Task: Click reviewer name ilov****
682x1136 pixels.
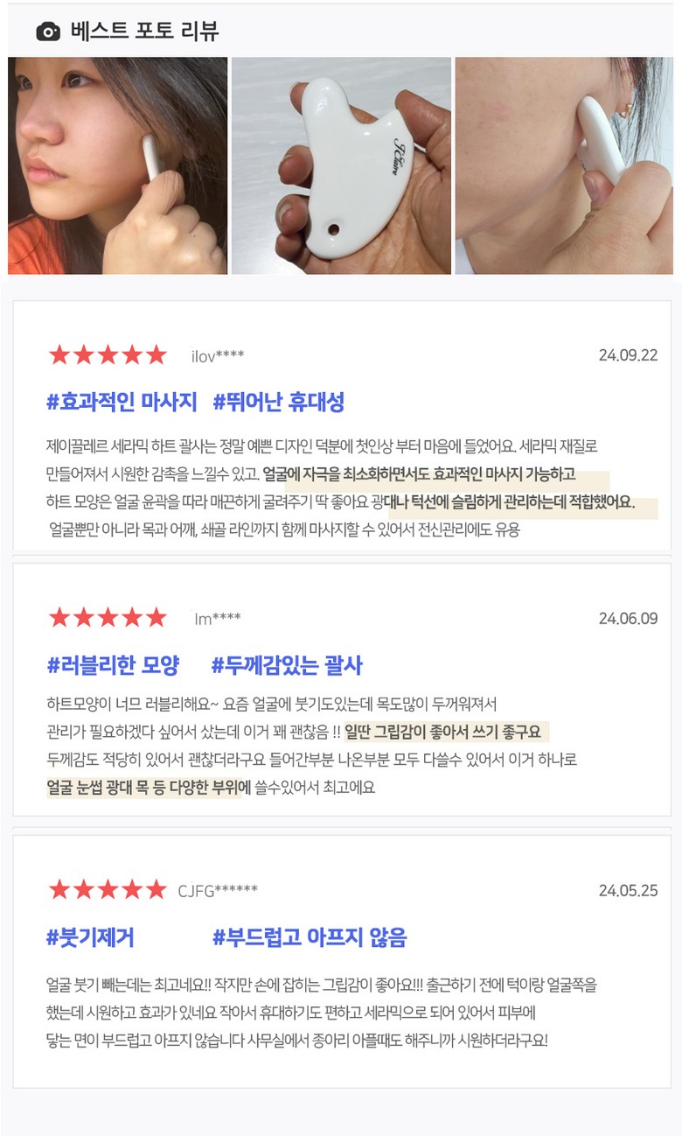Action: [x=218, y=356]
